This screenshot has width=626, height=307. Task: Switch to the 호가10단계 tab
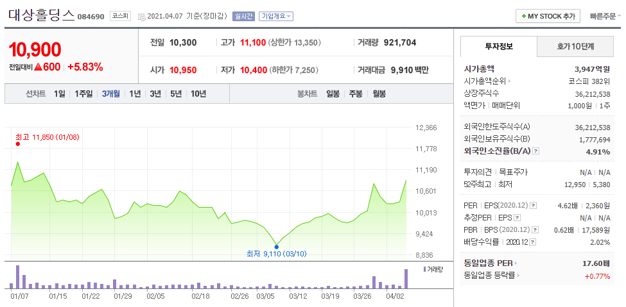point(575,46)
